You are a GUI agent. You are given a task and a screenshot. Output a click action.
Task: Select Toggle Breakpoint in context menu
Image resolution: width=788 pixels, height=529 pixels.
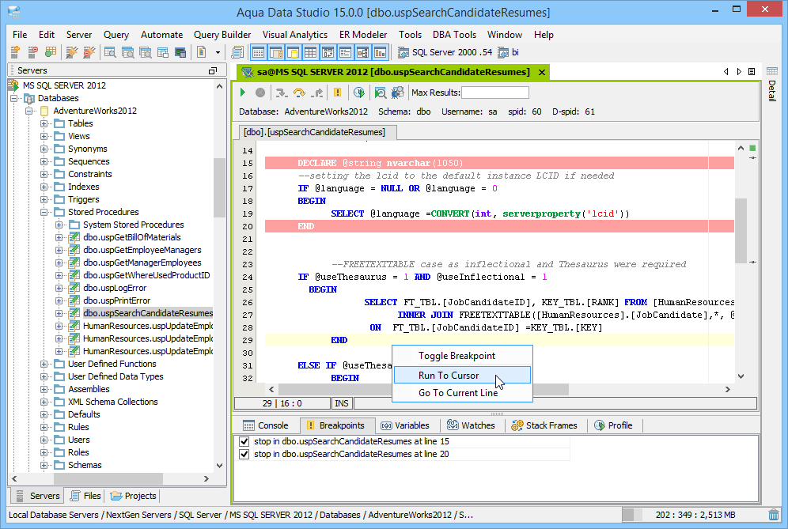pos(462,356)
